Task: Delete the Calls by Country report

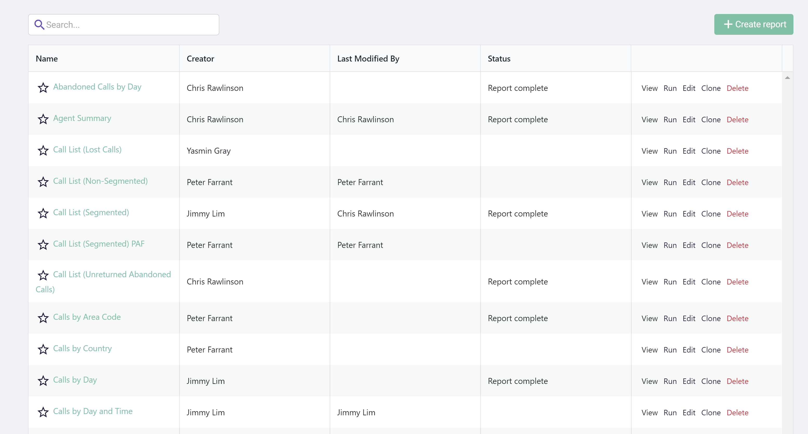Action: (737, 350)
